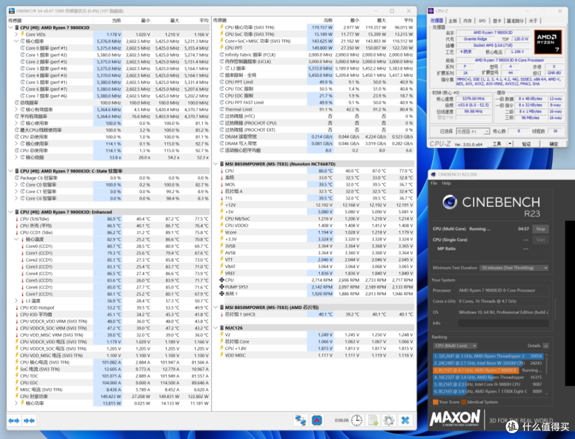Click the orange Your Score legend swatch
575x439 pixels.
point(436,402)
